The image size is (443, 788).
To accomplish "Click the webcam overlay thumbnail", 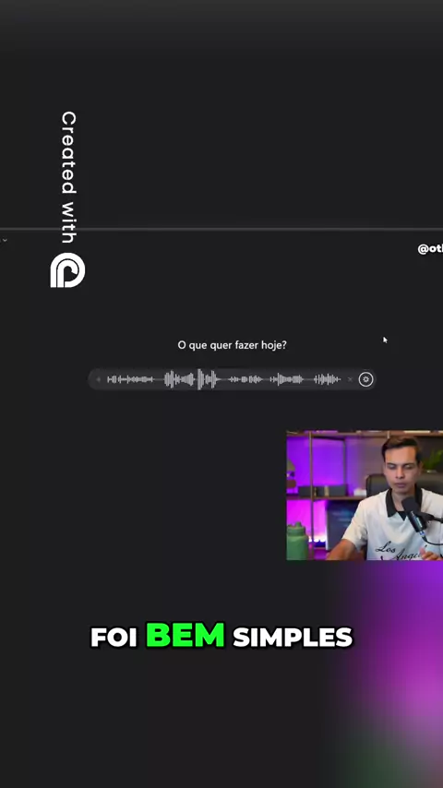I will (x=365, y=495).
